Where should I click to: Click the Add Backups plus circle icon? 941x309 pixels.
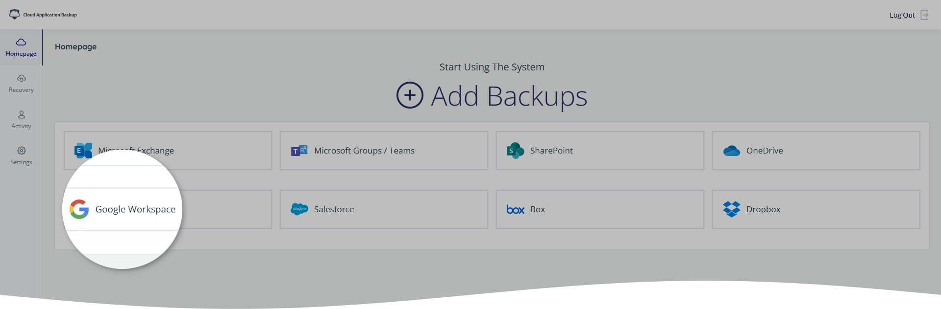410,95
